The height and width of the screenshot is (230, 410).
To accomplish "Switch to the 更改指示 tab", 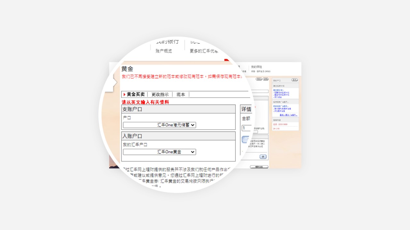I will (160, 94).
